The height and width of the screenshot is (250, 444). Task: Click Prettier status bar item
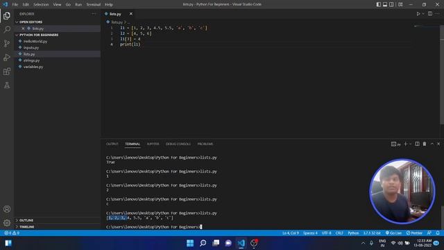click(414, 233)
